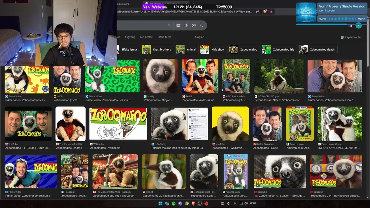Open the on-screen keyboard input tool
This screenshot has width=370, height=208.
[x=178, y=25]
